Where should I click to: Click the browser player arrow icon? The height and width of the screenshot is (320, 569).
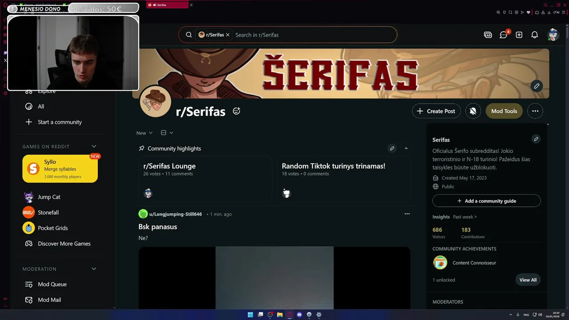coord(522,12)
